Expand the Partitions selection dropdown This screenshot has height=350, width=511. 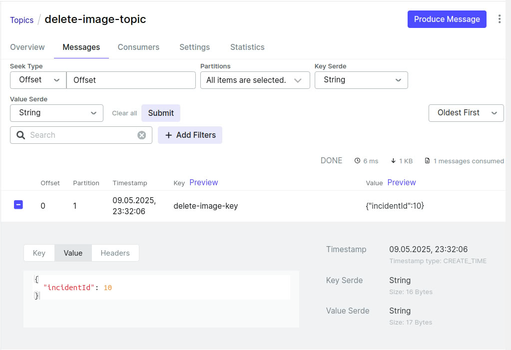coord(255,80)
